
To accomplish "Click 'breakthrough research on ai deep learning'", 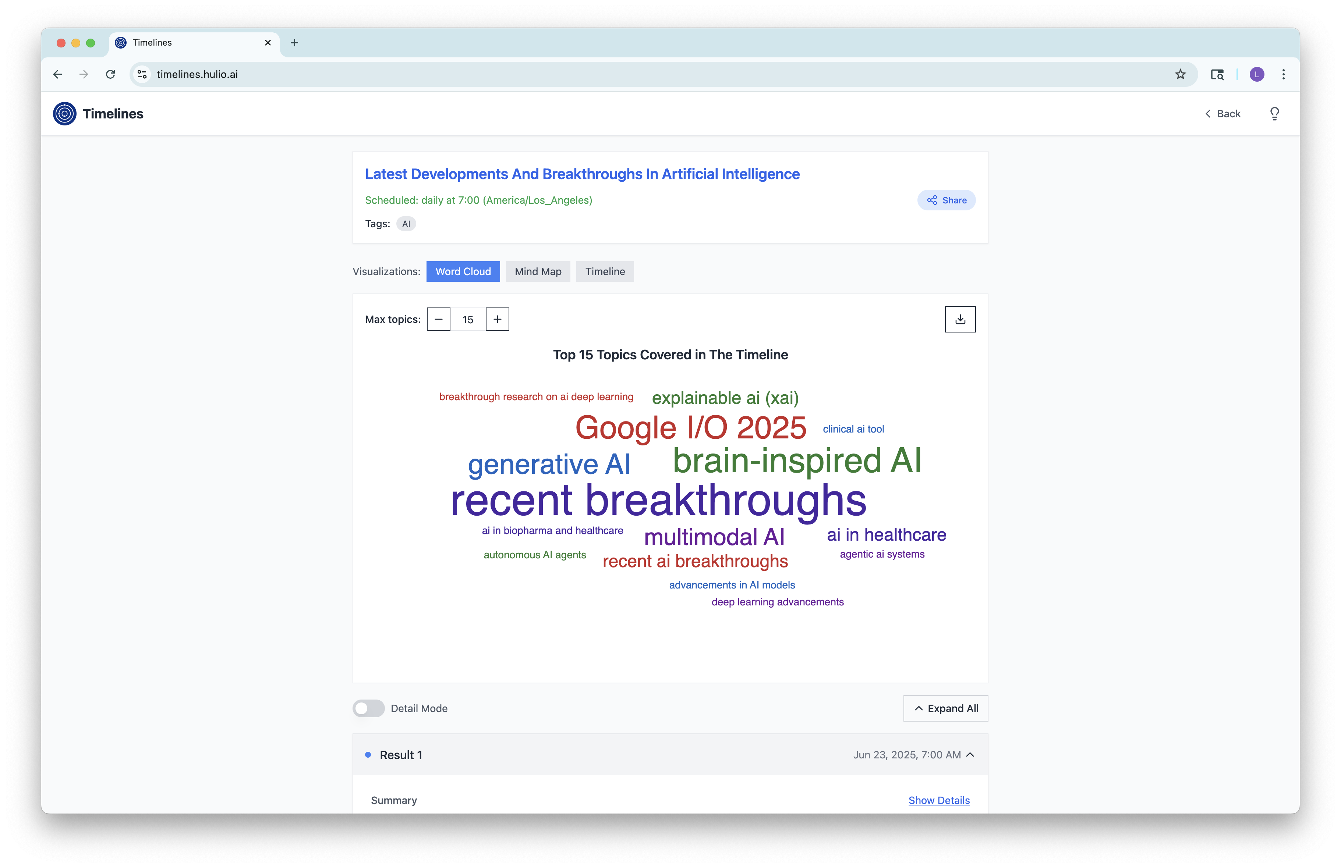I will pos(536,396).
